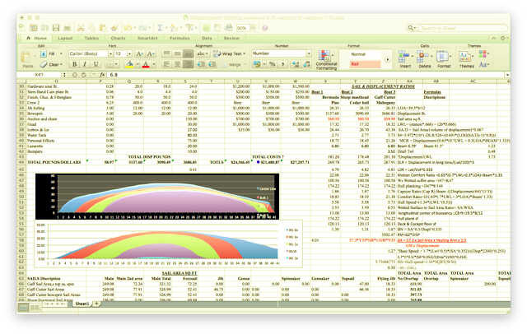Open the Charts ribbon tab

coord(118,38)
